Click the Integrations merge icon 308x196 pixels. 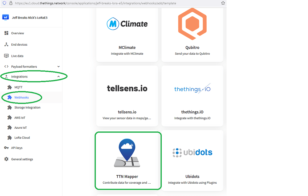(x=6, y=77)
